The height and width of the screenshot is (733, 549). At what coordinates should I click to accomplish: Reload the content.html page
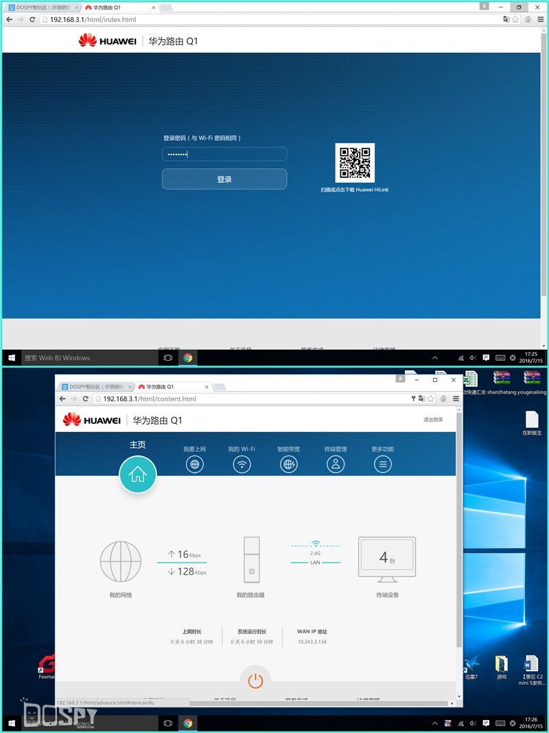[x=85, y=398]
